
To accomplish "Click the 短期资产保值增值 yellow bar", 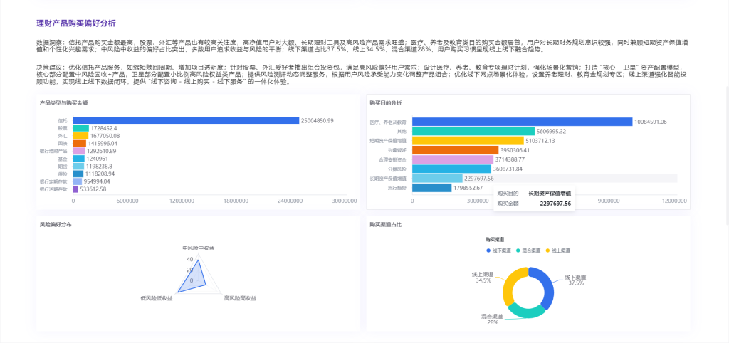I will tap(468, 141).
